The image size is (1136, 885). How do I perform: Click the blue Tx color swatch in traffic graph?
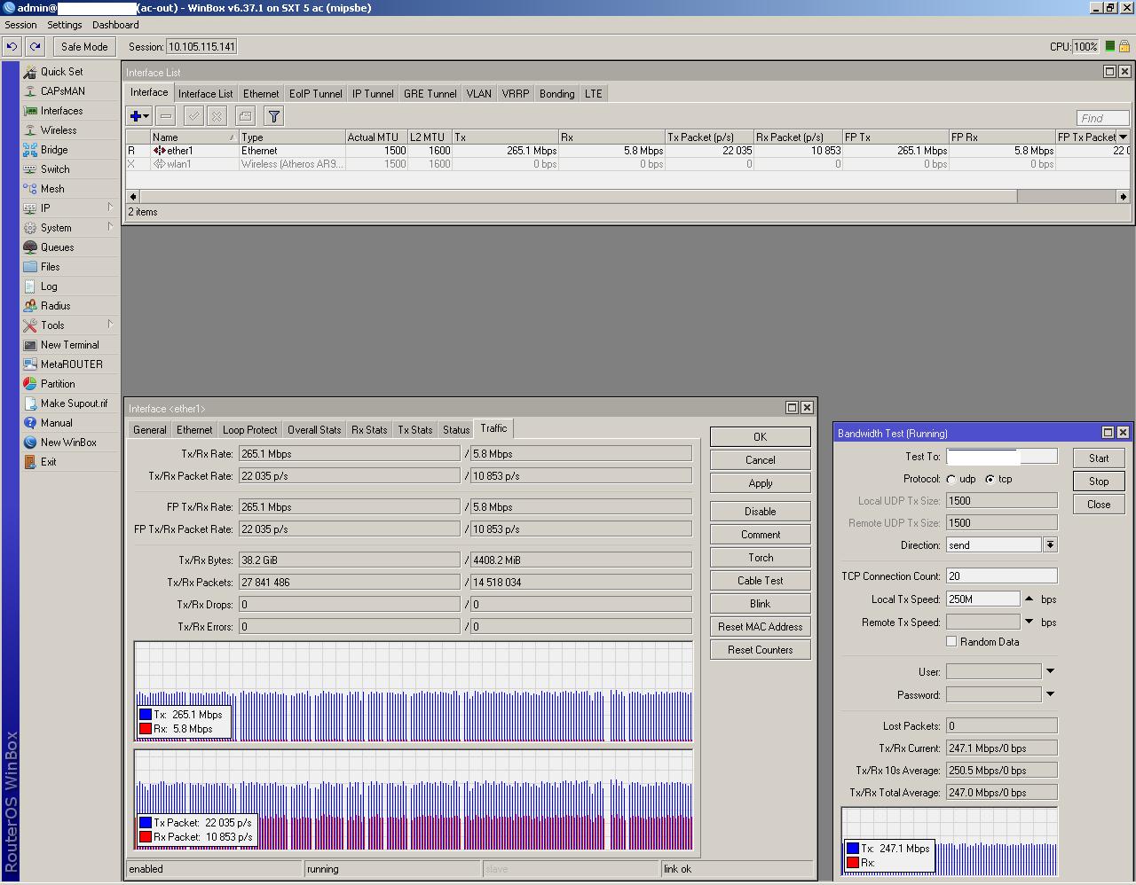(146, 715)
